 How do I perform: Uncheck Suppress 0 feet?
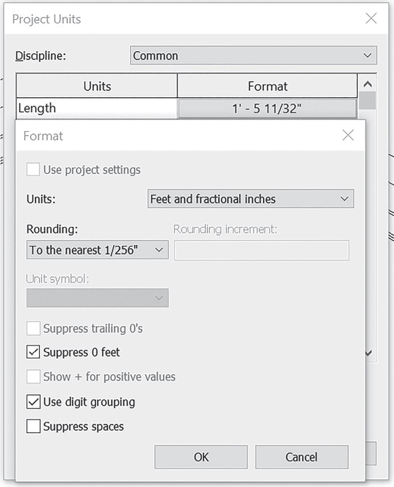pos(33,352)
